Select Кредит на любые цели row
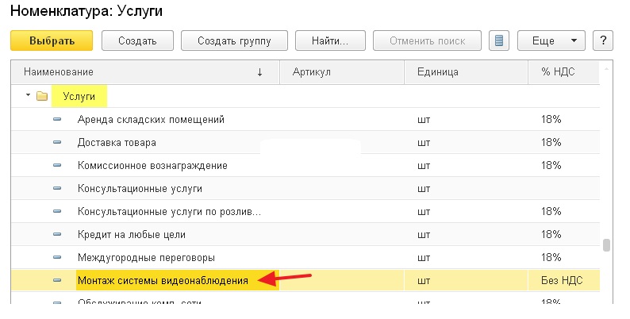This screenshot has width=630, height=319. [305, 234]
